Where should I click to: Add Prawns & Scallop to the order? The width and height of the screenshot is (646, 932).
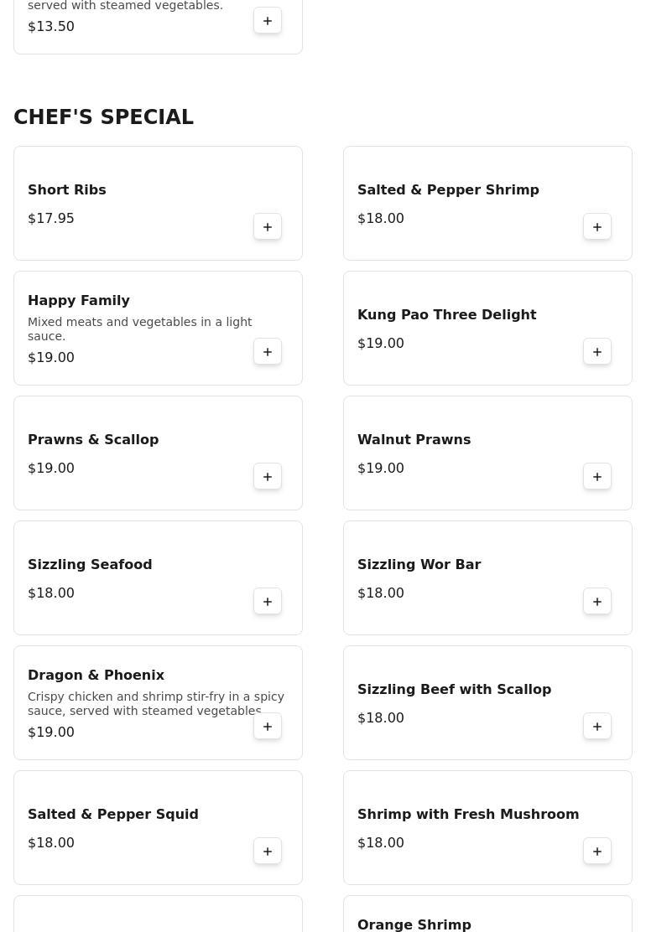pyautogui.click(x=268, y=477)
